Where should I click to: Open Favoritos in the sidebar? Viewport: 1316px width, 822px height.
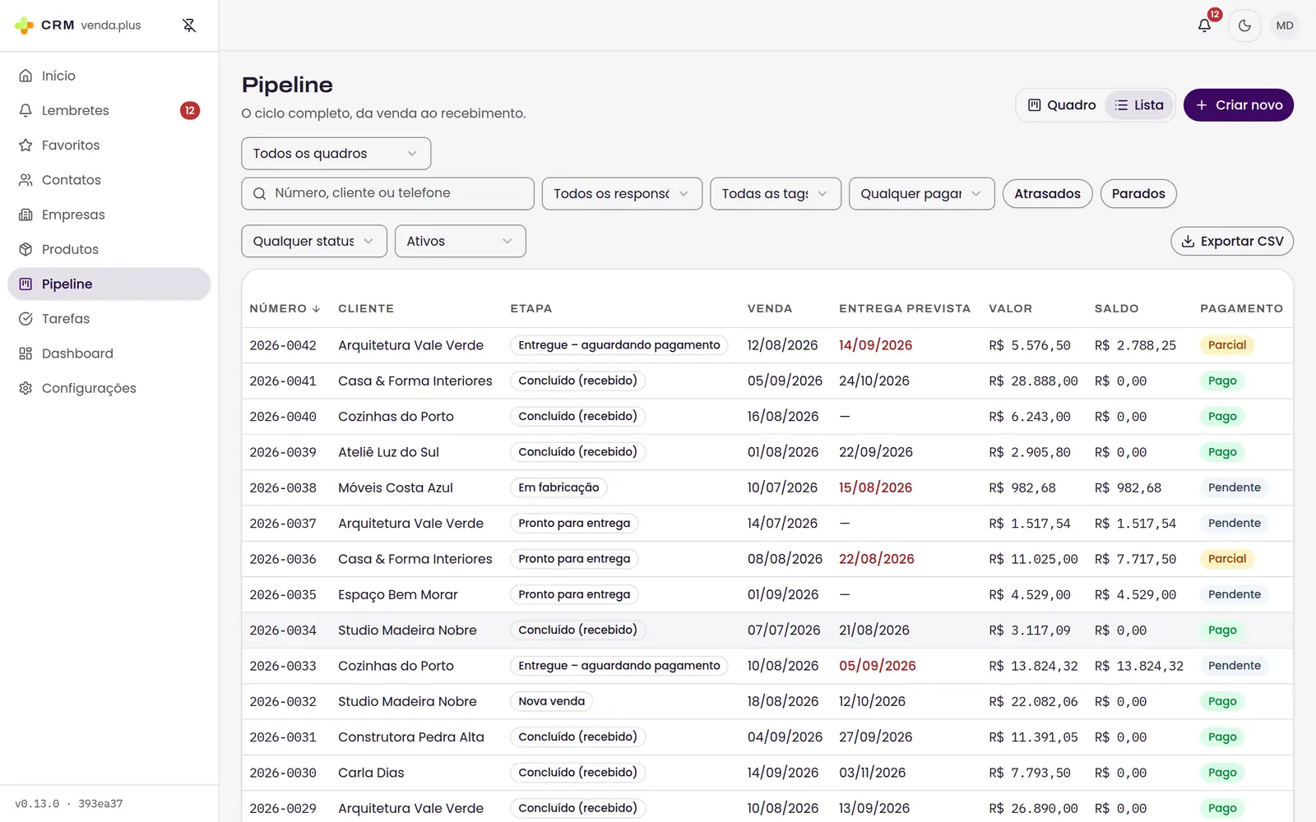(109, 145)
